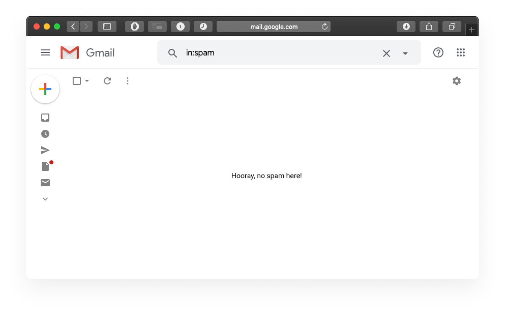Image resolution: width=505 pixels, height=313 pixels.
Task: Open Sent mail arrow icon
Action: click(x=45, y=150)
